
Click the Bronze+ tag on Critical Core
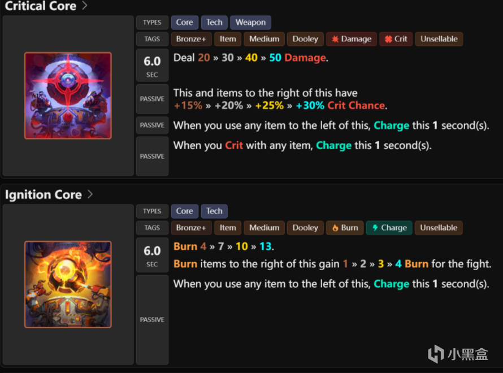191,39
